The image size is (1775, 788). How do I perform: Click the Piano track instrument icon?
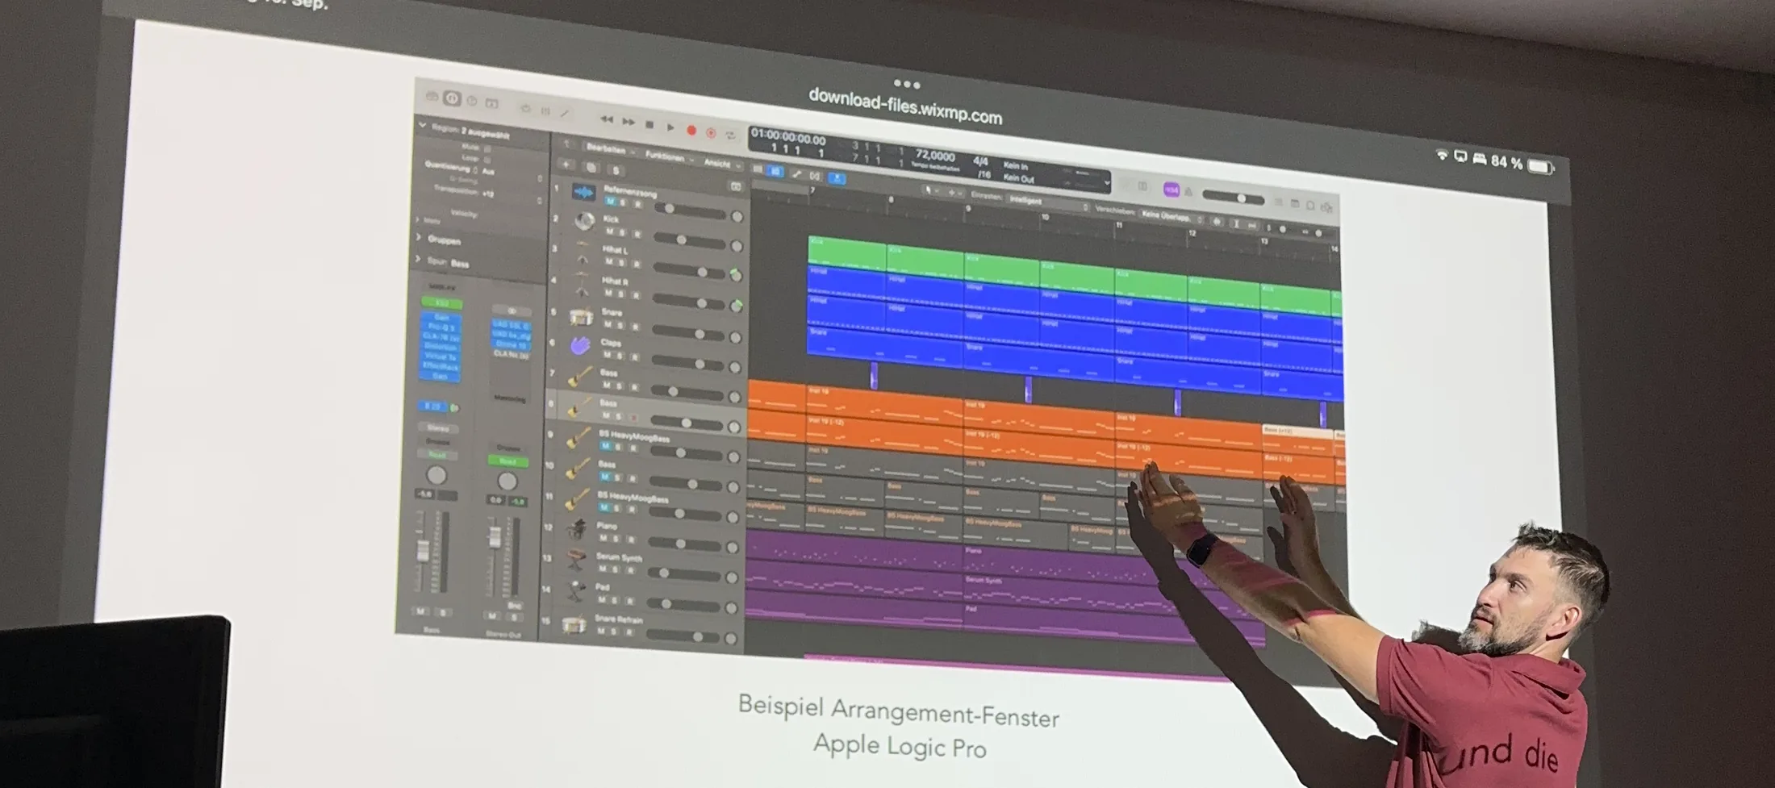[576, 529]
